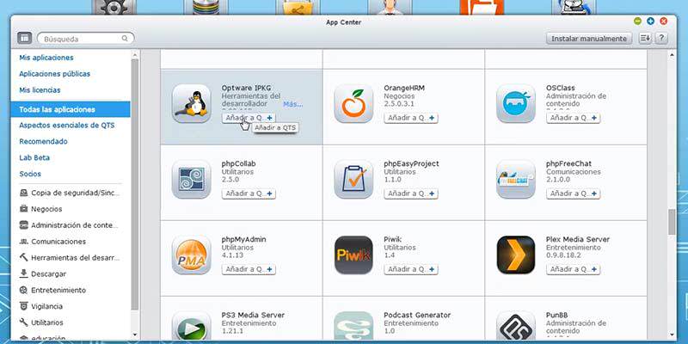
Task: Open the control panel gear desktop icon
Action: tap(114, 7)
